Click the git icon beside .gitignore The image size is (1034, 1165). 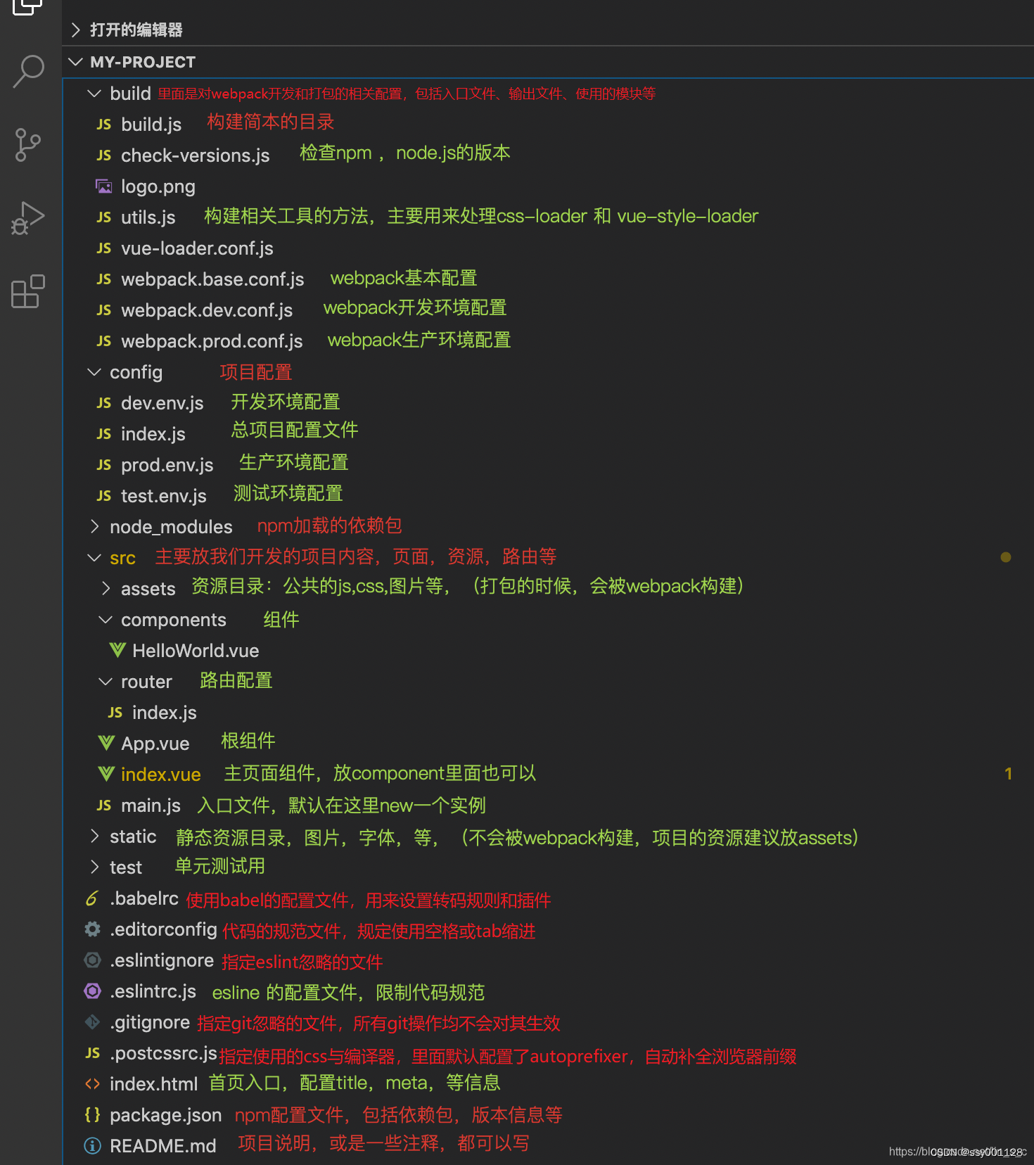(92, 1022)
